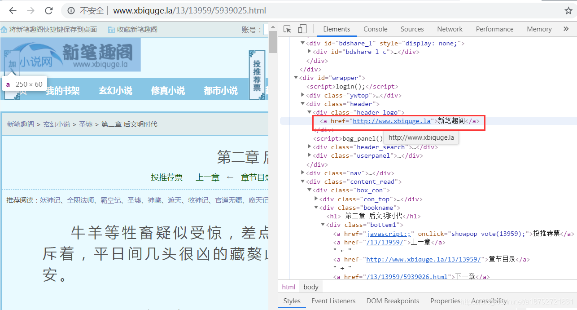This screenshot has width=577, height=310.
Task: Select the h1 第二章 后文明时代 DOM line
Action: point(374,216)
